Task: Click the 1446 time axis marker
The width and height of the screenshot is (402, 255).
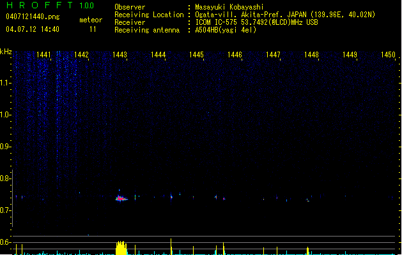Action: [235, 55]
